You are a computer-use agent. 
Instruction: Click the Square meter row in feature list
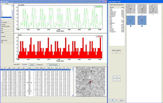(117, 12)
